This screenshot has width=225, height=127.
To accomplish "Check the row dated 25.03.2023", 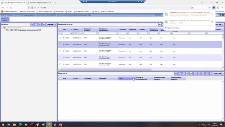I will point(60,38).
